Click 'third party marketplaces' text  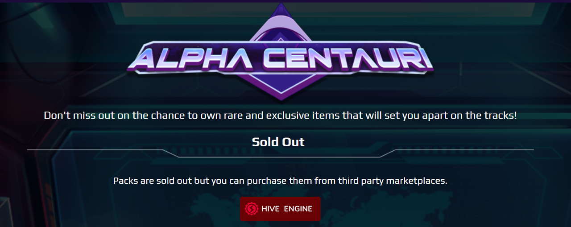click(x=393, y=181)
